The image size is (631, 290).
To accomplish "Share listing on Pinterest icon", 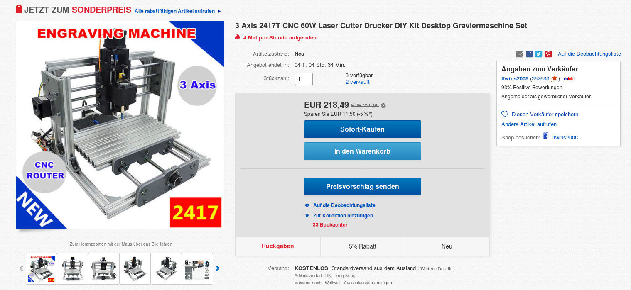I will pos(548,54).
